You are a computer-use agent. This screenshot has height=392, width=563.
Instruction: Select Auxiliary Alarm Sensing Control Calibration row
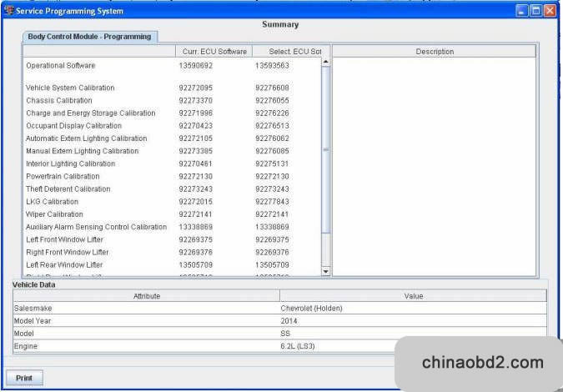pyautogui.click(x=173, y=227)
